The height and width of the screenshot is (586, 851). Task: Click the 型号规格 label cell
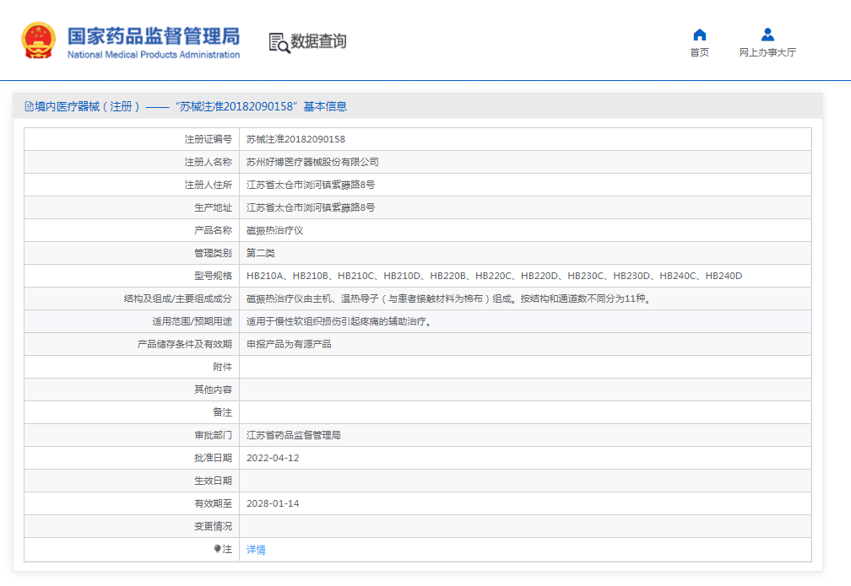tap(132, 276)
